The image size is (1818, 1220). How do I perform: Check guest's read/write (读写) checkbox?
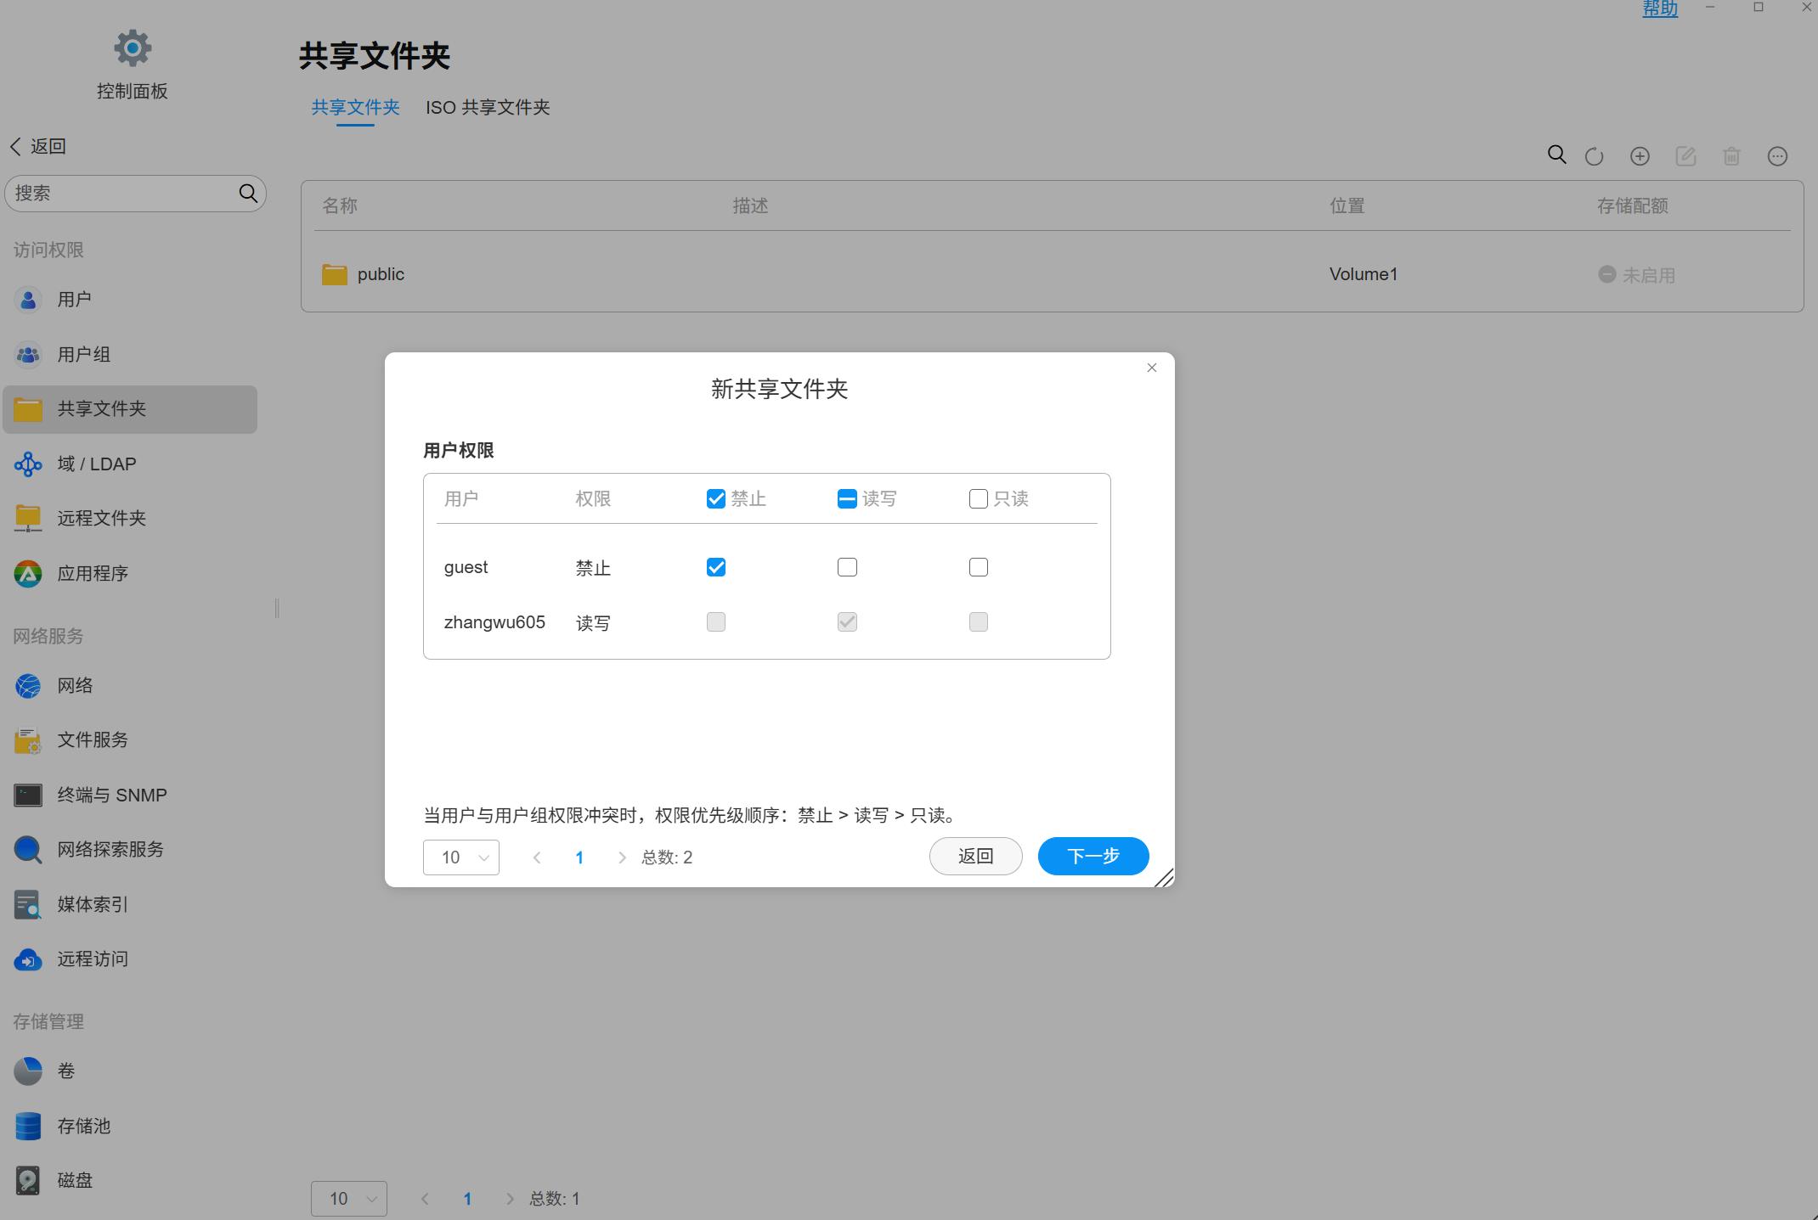pyautogui.click(x=847, y=567)
